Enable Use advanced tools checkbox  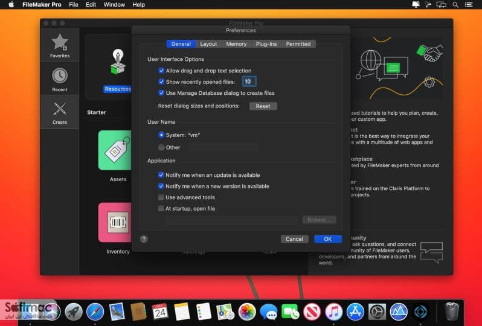(x=161, y=197)
